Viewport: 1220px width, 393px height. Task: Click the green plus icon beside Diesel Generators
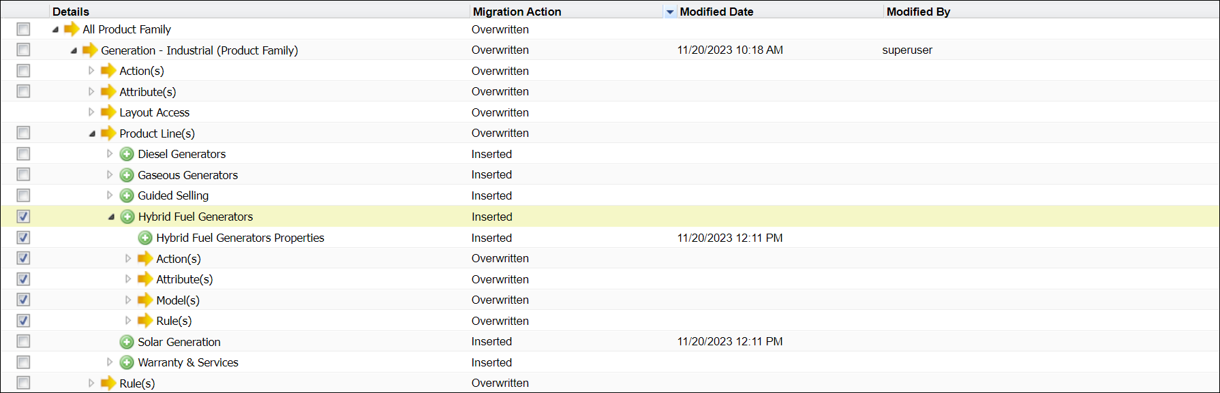127,155
